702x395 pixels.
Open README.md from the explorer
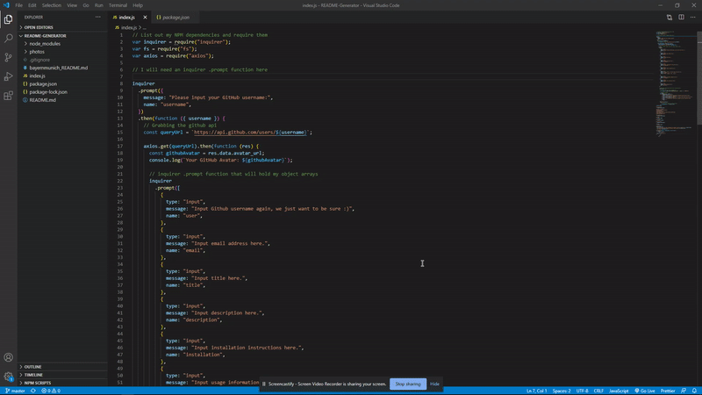(42, 100)
